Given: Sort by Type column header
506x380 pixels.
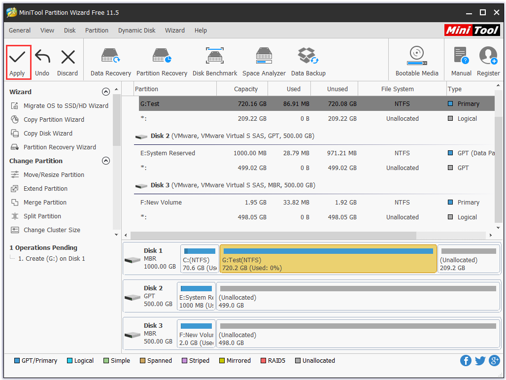Looking at the screenshot, I should [471, 89].
